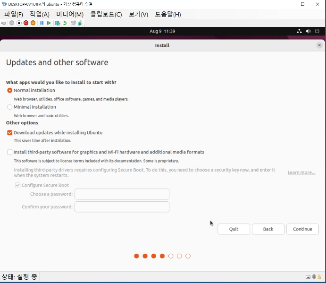Select Normal installation radio button
This screenshot has width=326, height=283.
(9, 90)
